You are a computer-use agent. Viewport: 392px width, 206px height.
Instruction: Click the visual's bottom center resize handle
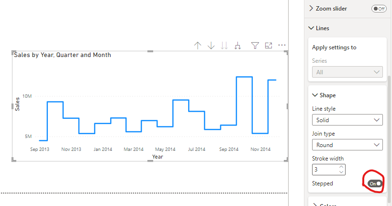pos(150,161)
